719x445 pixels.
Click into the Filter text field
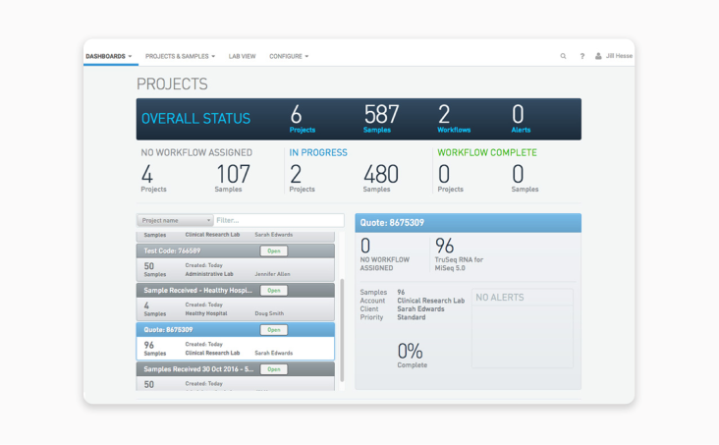click(279, 221)
